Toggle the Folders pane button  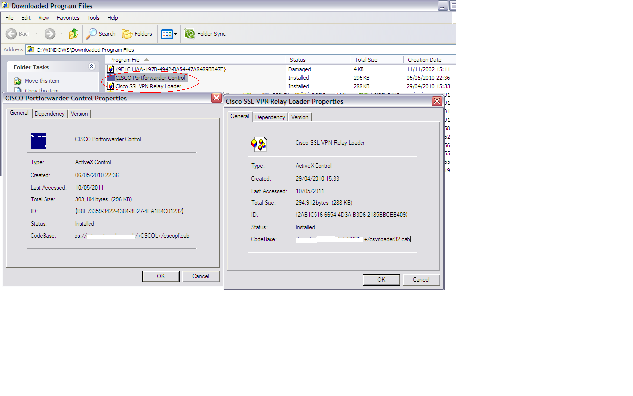[137, 34]
